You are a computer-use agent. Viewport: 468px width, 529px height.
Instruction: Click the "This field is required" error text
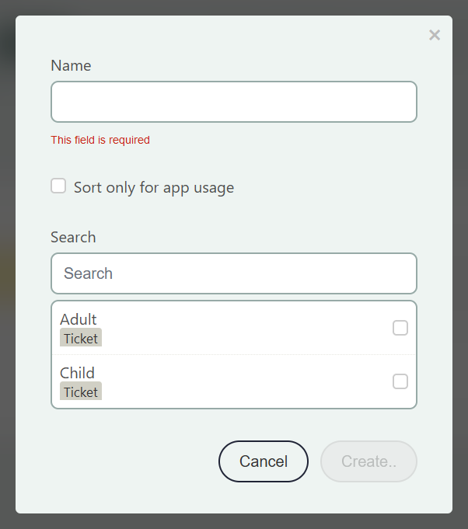tap(100, 141)
